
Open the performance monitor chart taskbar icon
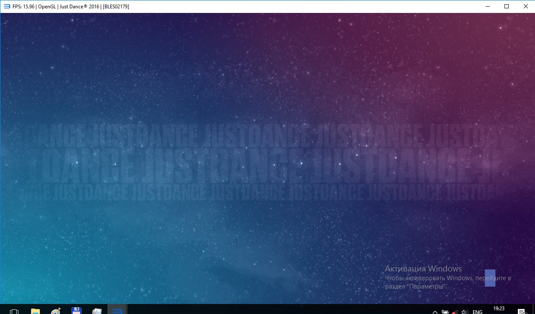pos(97,311)
